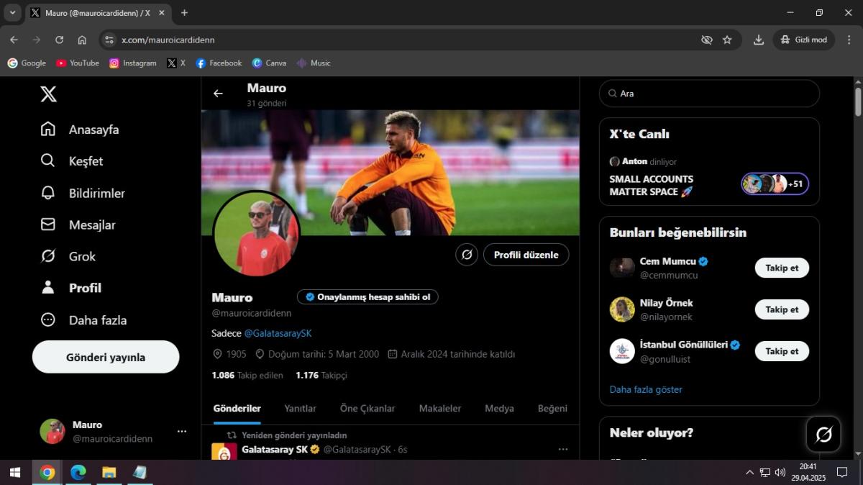Click the browser home icon

coord(82,40)
